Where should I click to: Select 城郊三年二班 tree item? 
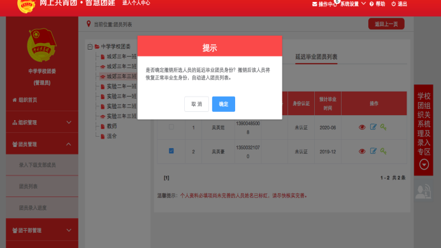(119, 67)
